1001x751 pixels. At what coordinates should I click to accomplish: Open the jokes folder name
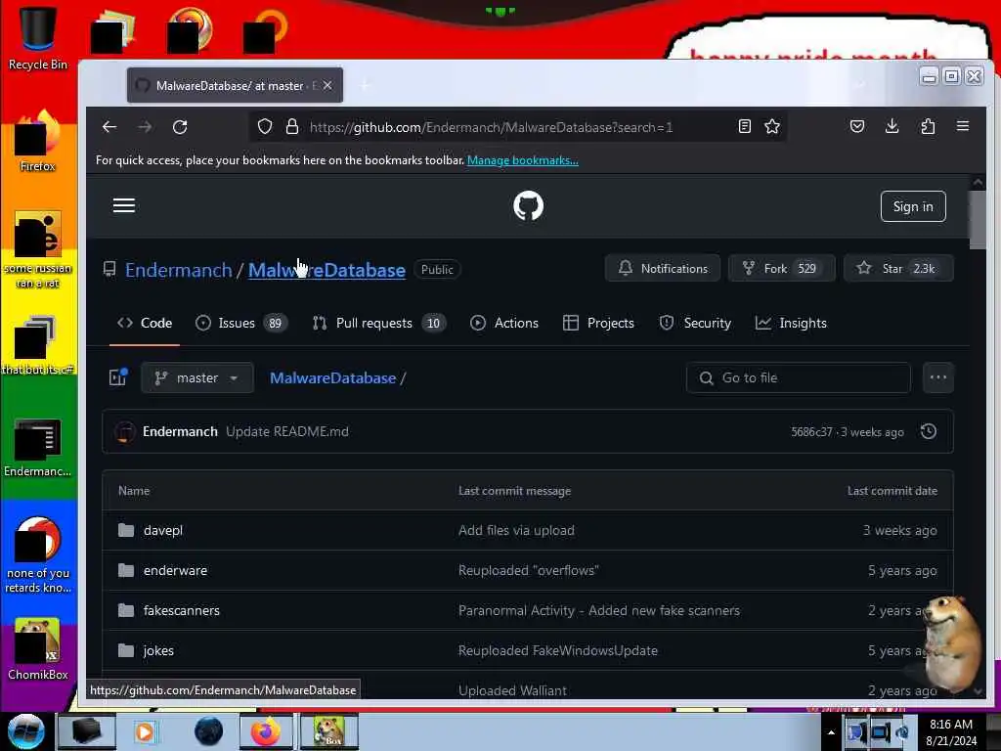click(x=158, y=650)
